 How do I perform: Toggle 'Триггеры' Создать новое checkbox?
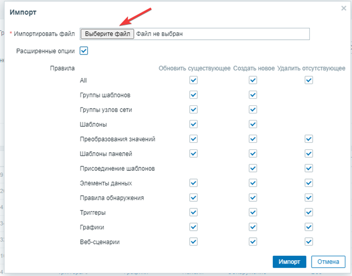pyautogui.click(x=253, y=212)
